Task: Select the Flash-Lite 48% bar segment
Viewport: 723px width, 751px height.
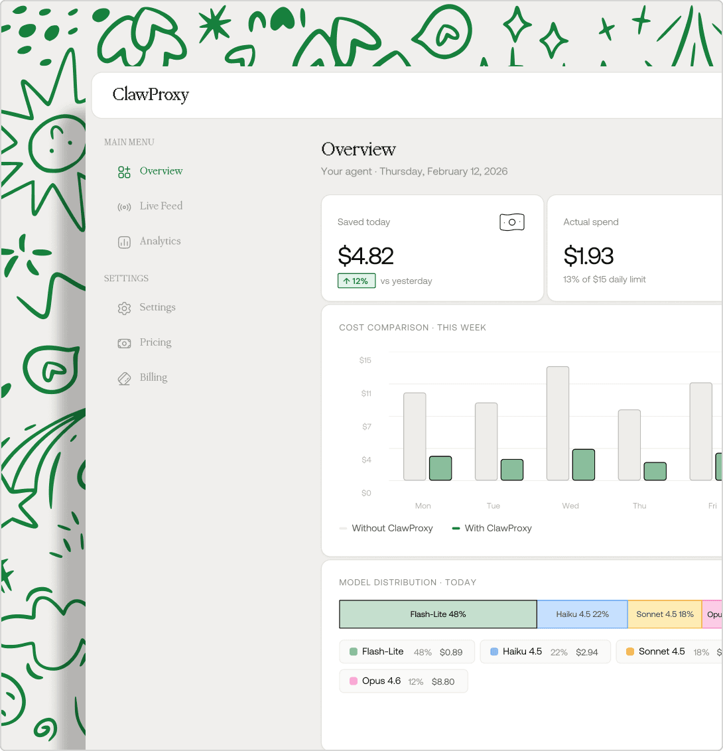Action: click(438, 614)
